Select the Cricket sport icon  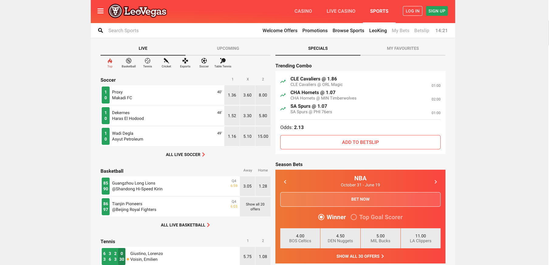coord(166,63)
